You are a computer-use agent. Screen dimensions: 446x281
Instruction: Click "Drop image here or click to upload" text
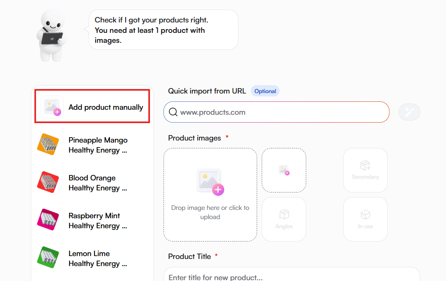(210, 212)
